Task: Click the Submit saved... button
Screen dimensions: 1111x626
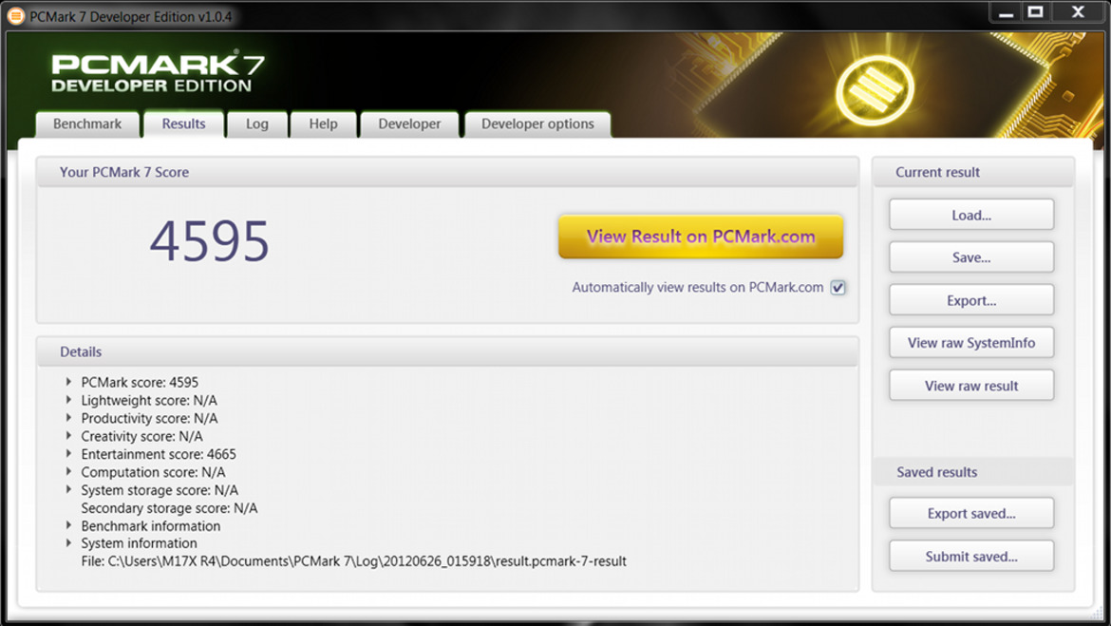Action: coord(971,556)
